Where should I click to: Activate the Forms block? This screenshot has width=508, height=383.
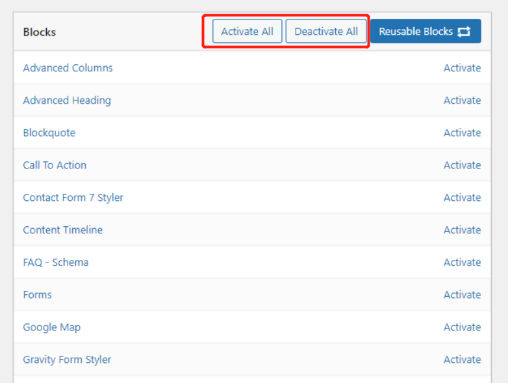coord(462,295)
